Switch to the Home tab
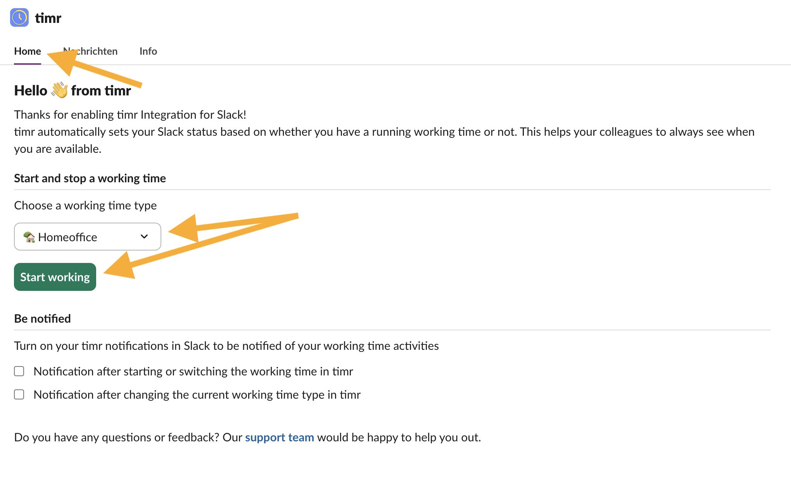791x484 pixels. coord(28,51)
